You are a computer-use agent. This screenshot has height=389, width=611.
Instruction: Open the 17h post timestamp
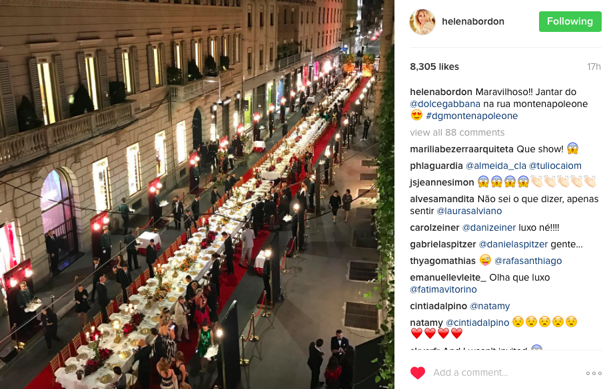coord(594,66)
